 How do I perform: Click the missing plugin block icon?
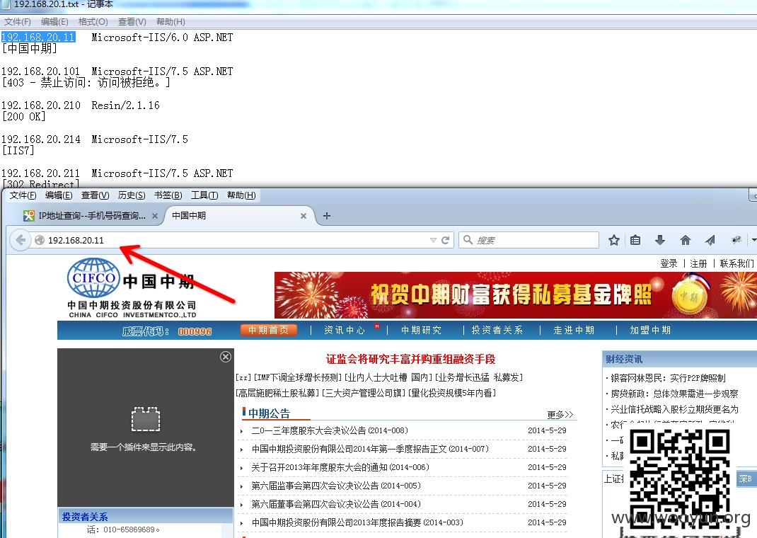[145, 418]
